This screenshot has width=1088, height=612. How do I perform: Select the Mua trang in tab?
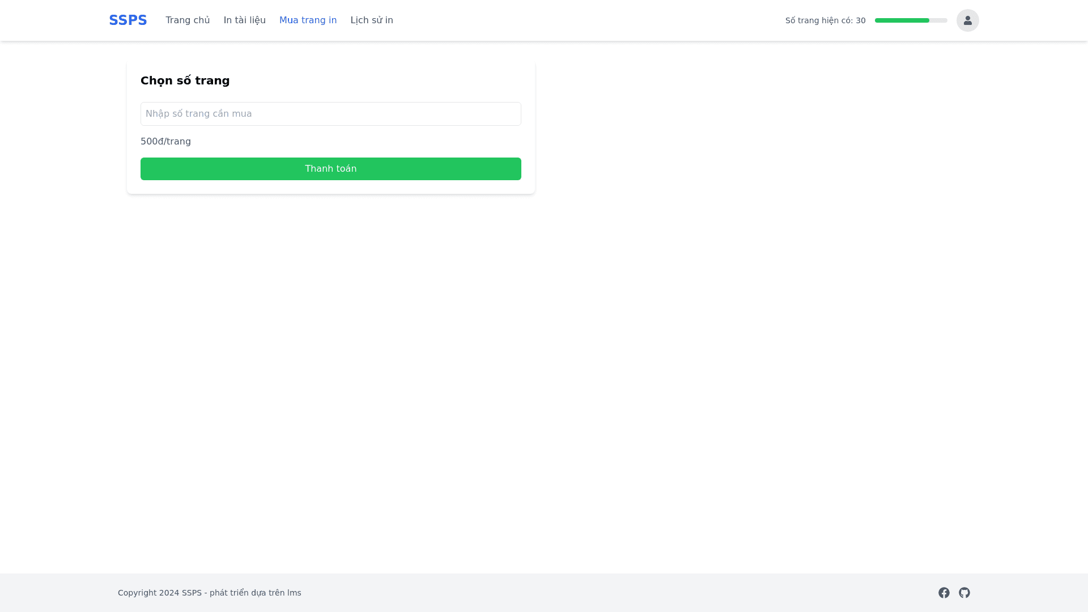pos(308,20)
